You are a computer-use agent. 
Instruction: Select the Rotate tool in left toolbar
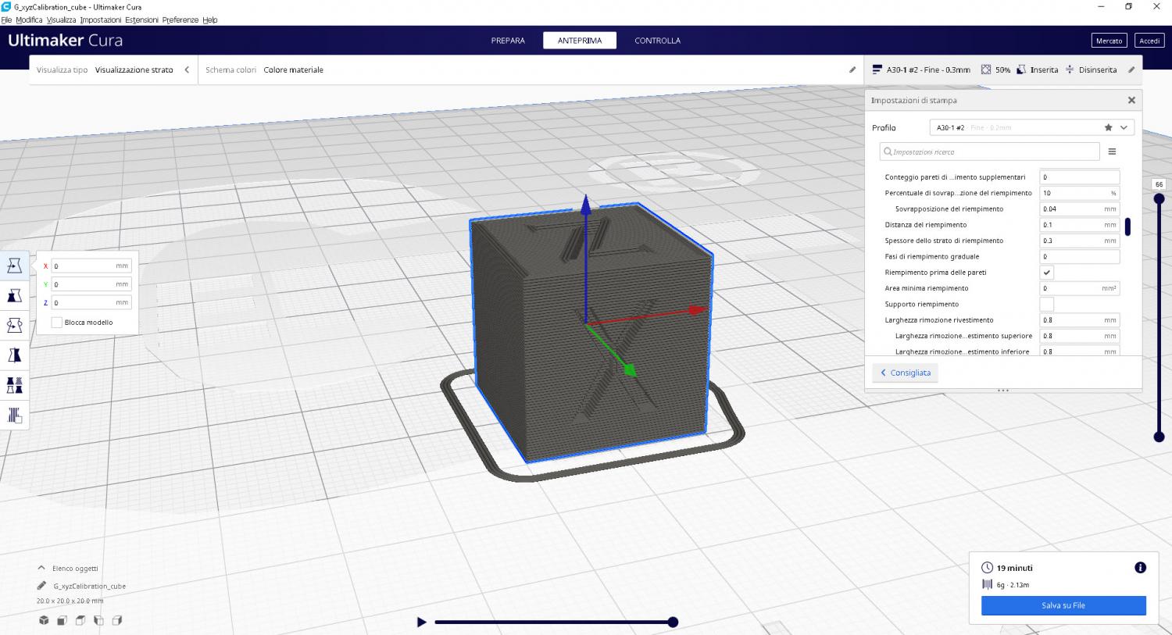14,325
